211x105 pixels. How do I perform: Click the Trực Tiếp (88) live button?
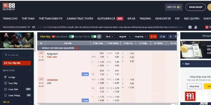tap(16, 63)
